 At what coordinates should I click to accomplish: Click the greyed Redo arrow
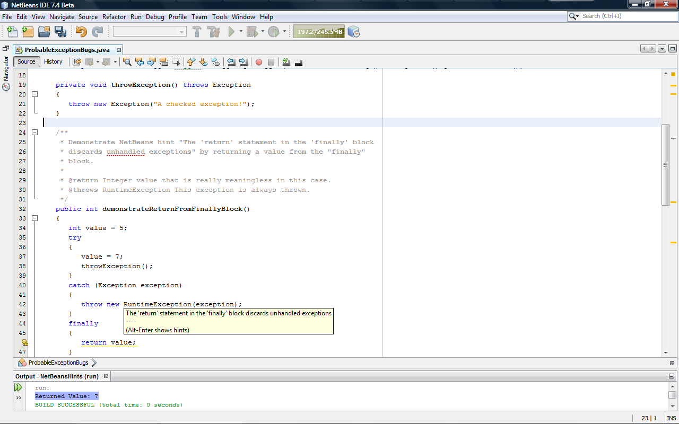coord(97,32)
